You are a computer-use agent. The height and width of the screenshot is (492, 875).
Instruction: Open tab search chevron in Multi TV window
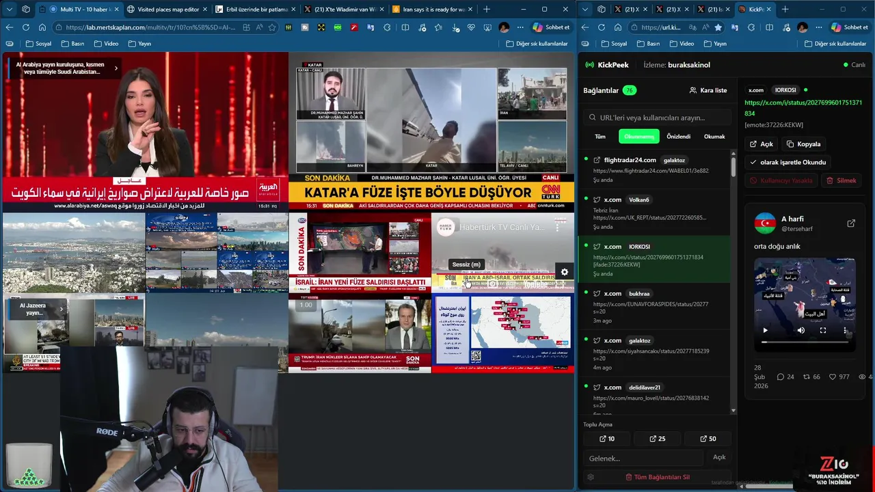point(10,9)
